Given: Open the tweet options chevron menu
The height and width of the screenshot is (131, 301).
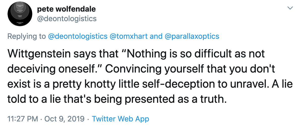Looking at the screenshot, I should (x=290, y=8).
